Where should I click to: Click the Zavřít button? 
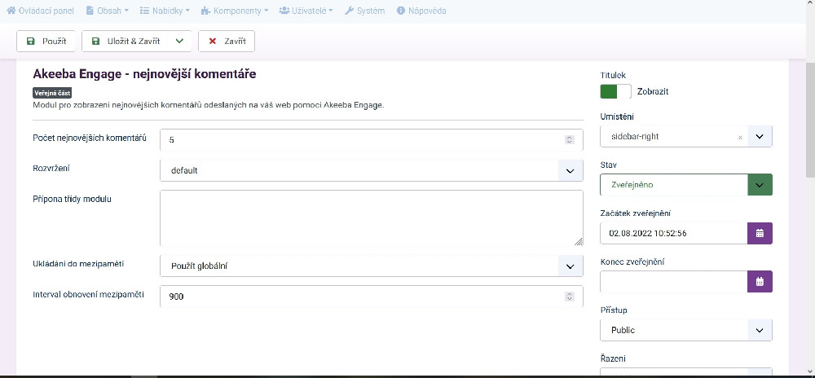pos(227,41)
